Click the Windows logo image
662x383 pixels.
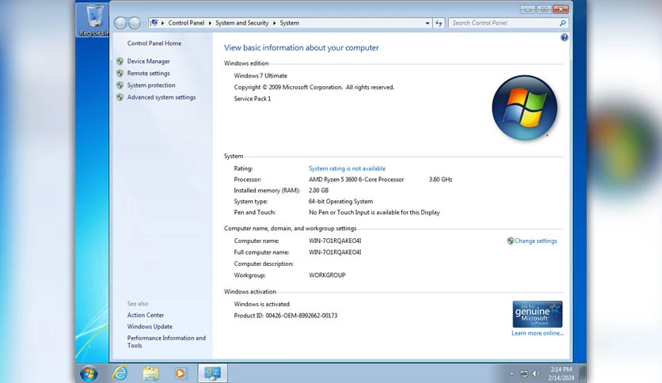(525, 108)
